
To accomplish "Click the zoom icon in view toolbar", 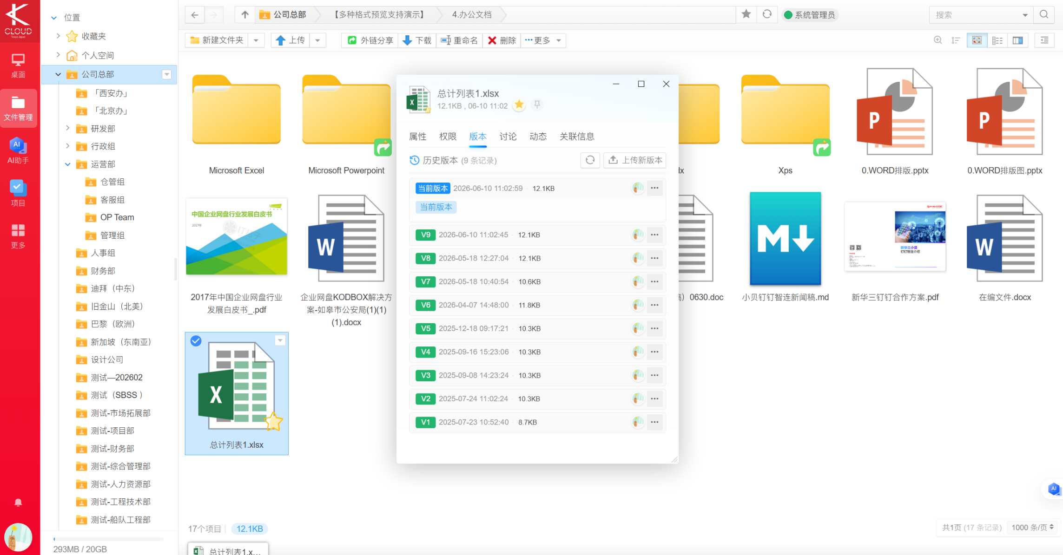I will pyautogui.click(x=938, y=40).
